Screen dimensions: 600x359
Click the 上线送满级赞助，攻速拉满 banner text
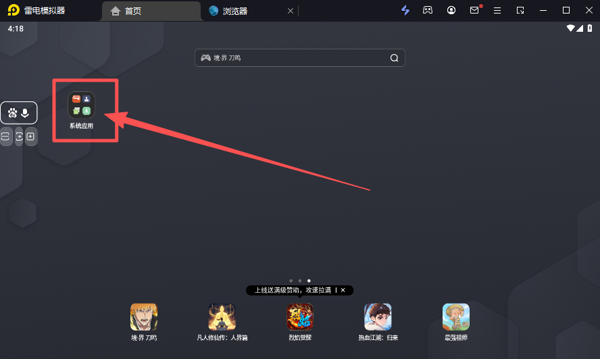pos(293,290)
